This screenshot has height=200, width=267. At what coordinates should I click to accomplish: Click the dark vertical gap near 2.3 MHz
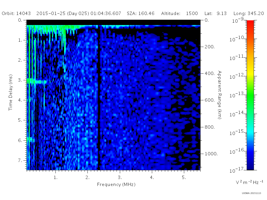pyautogui.click(x=98, y=98)
